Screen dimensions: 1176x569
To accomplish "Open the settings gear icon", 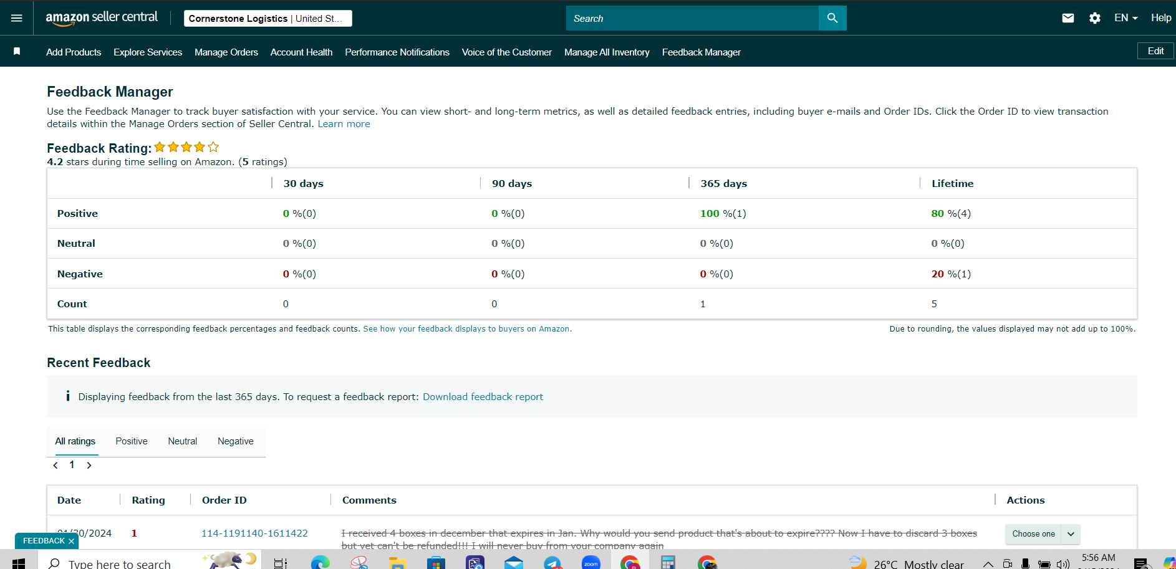I will 1095,18.
